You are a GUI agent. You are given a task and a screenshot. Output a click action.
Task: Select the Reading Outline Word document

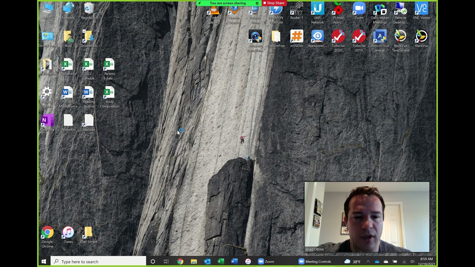[x=89, y=97]
